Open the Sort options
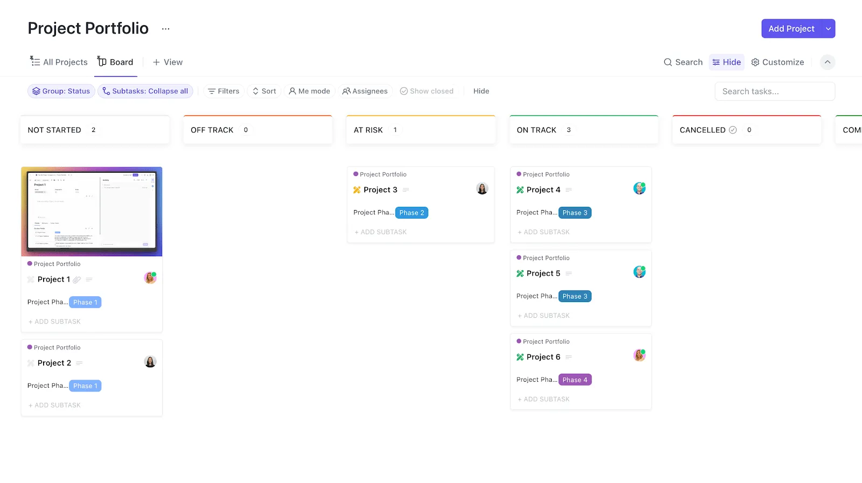The height and width of the screenshot is (483, 862). point(264,91)
